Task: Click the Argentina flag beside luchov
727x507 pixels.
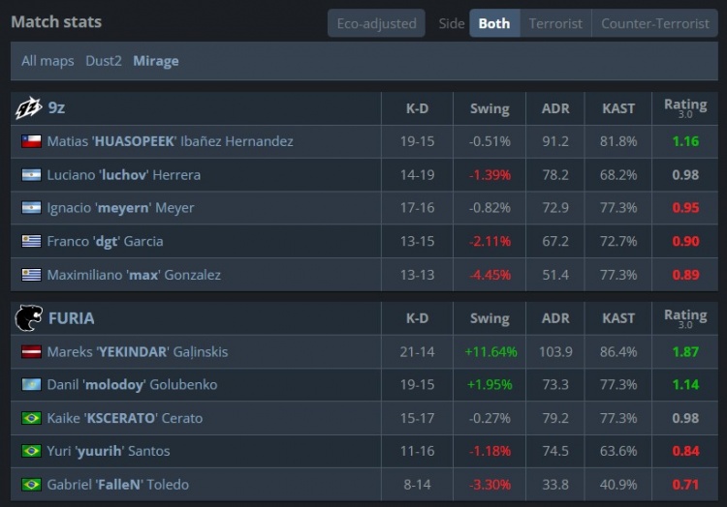Action: pyautogui.click(x=32, y=175)
